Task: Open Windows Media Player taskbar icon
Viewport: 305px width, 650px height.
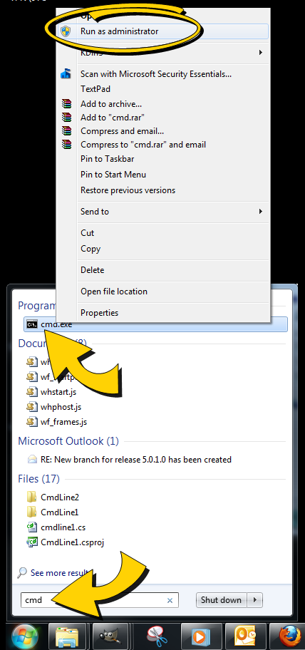Action: point(200,636)
